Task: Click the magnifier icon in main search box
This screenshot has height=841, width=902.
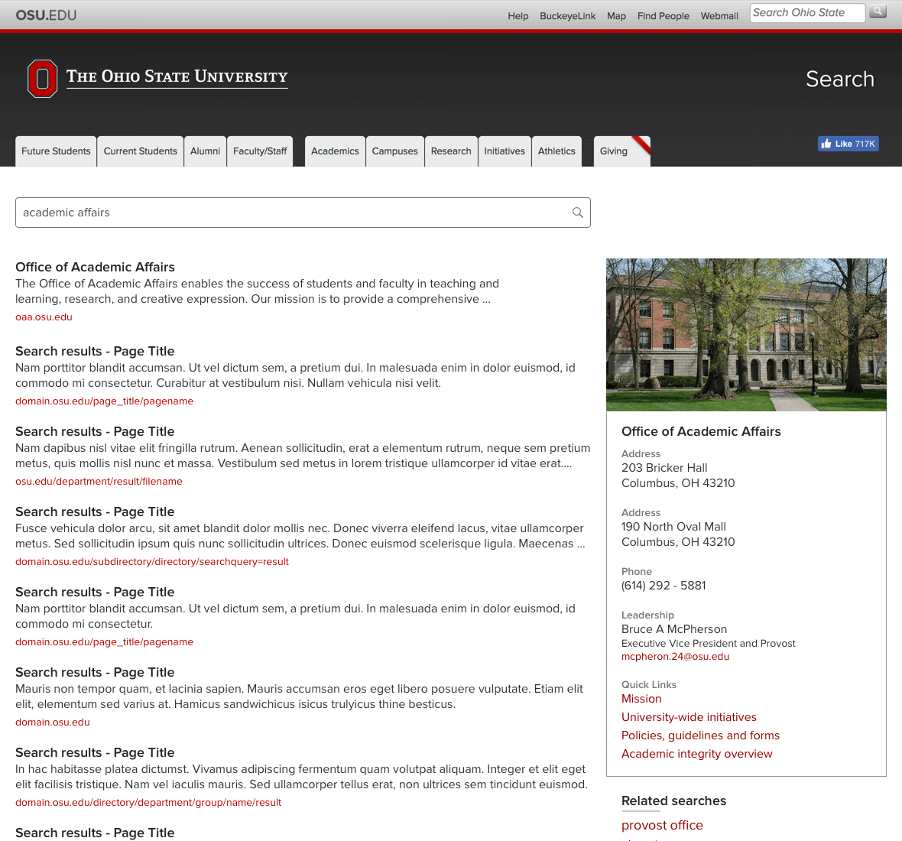Action: pyautogui.click(x=578, y=213)
